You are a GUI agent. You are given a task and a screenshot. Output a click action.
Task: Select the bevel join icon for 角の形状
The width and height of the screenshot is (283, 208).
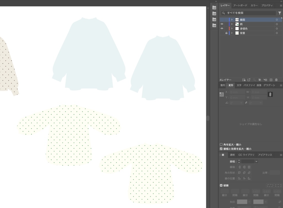[249, 173]
